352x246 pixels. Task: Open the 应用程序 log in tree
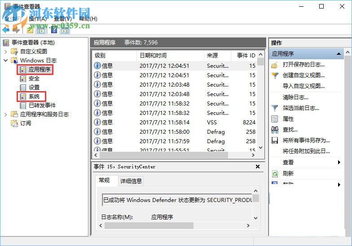coord(40,69)
